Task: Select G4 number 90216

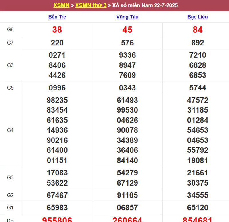Action: click(x=57, y=140)
